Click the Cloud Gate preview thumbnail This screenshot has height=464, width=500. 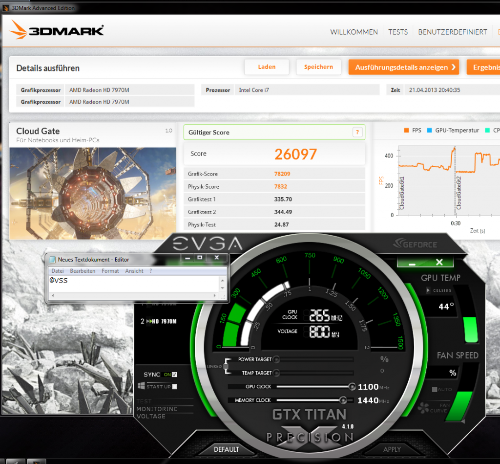93,194
